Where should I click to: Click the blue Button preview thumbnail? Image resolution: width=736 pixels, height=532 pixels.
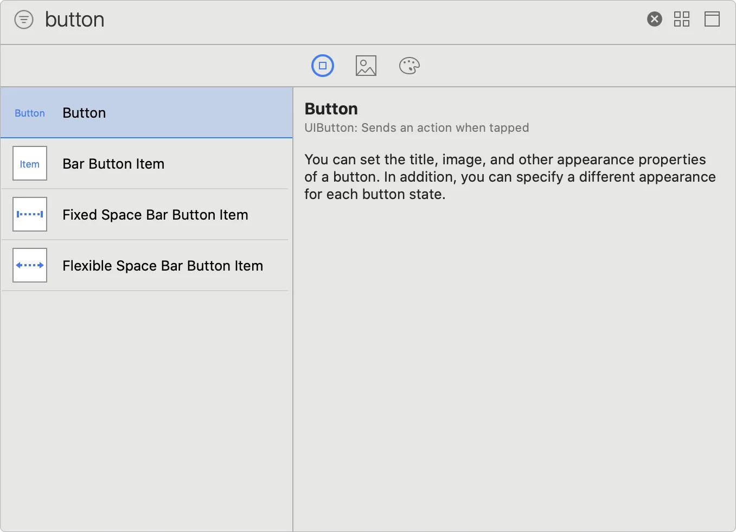click(x=30, y=113)
